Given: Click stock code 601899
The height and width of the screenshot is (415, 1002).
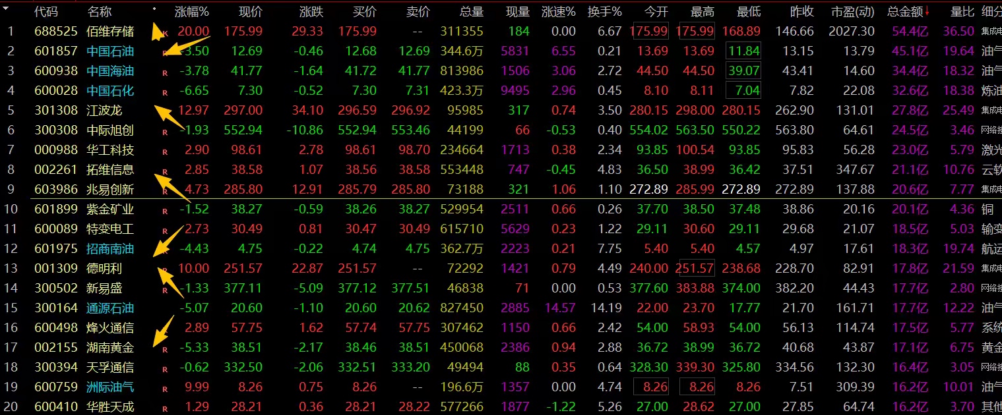Looking at the screenshot, I should point(56,209).
